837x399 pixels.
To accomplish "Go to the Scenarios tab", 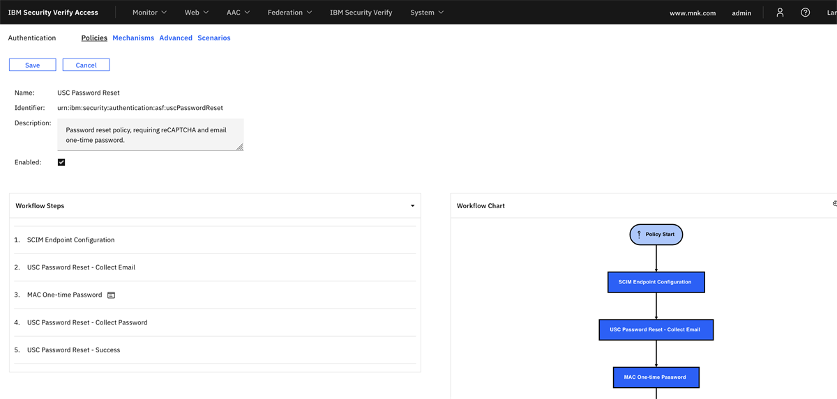I will 213,38.
